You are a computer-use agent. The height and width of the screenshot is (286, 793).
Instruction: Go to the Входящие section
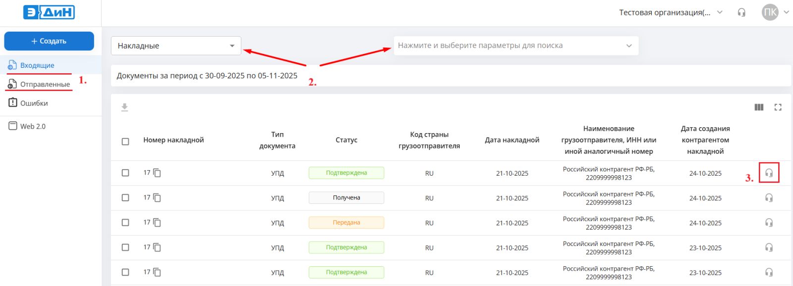coord(37,65)
